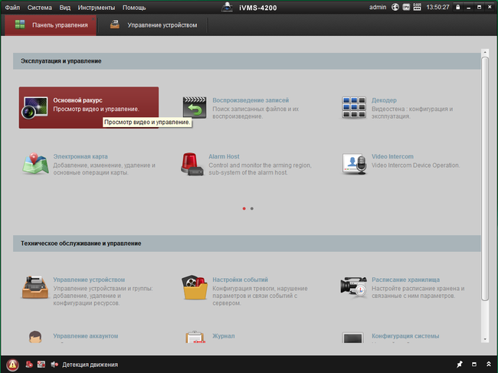
Task: Click the Воспроизведение записей link
Action: tap(251, 100)
